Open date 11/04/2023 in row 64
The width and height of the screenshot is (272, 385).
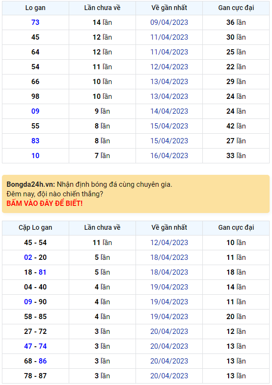click(169, 52)
